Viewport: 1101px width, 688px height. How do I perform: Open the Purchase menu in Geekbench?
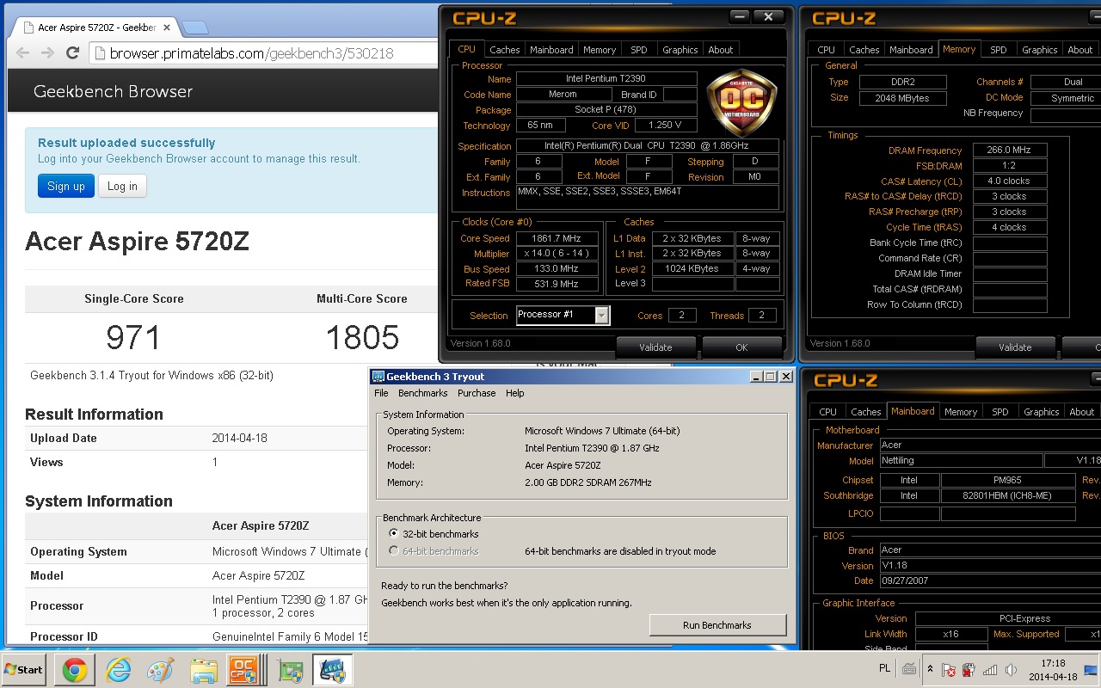point(477,393)
